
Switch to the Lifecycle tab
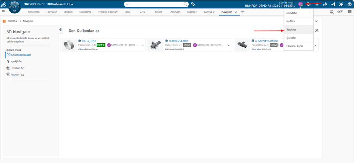tap(52, 12)
